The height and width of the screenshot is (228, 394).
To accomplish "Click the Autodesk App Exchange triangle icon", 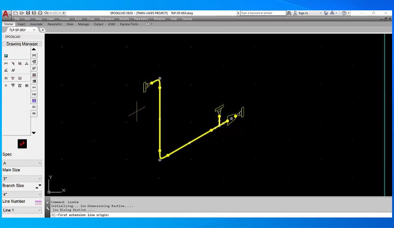I will pyautogui.click(x=332, y=13).
